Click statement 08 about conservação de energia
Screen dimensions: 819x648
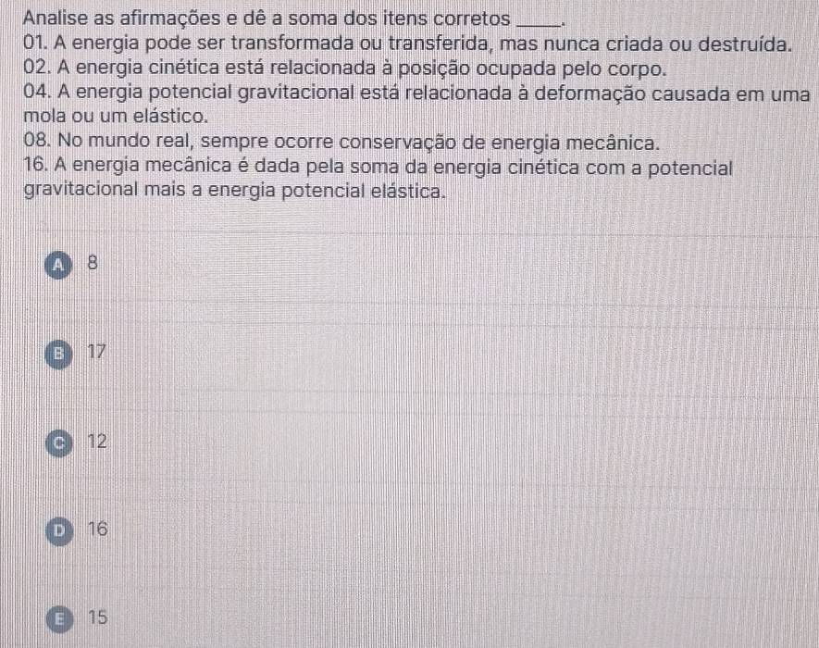coord(341,142)
